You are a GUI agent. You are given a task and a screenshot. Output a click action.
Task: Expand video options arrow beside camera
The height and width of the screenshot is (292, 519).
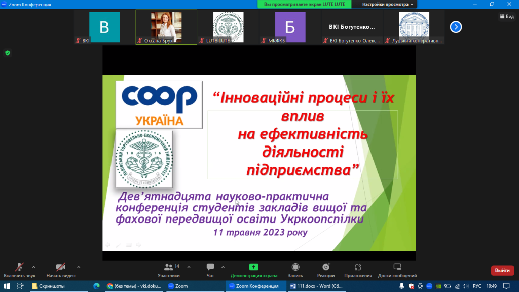(x=79, y=267)
